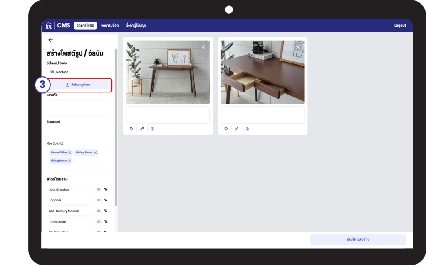
Task: Click the บันทึกแบบร่าง save draft button
Action: coord(358,240)
